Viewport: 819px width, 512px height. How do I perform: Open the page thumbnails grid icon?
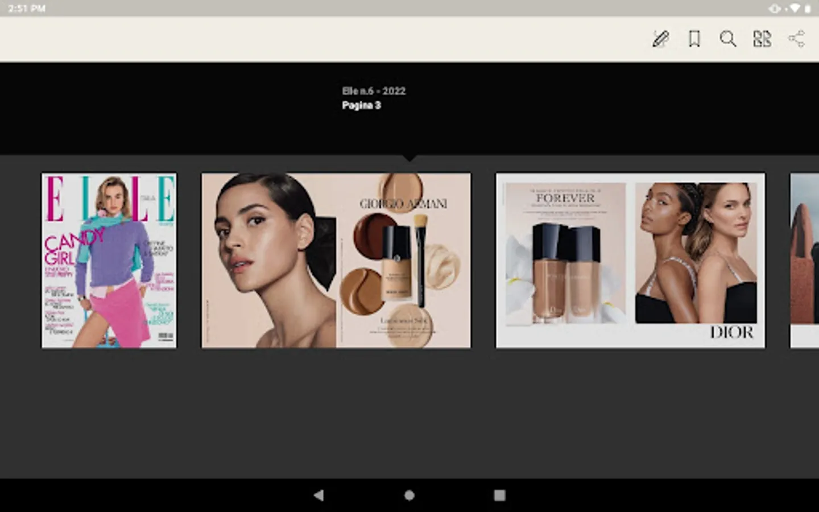coord(762,39)
